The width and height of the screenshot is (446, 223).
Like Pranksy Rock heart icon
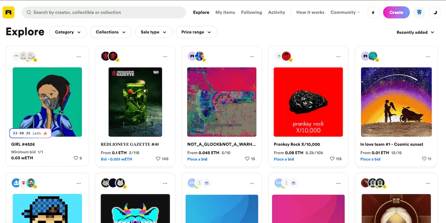click(332, 158)
